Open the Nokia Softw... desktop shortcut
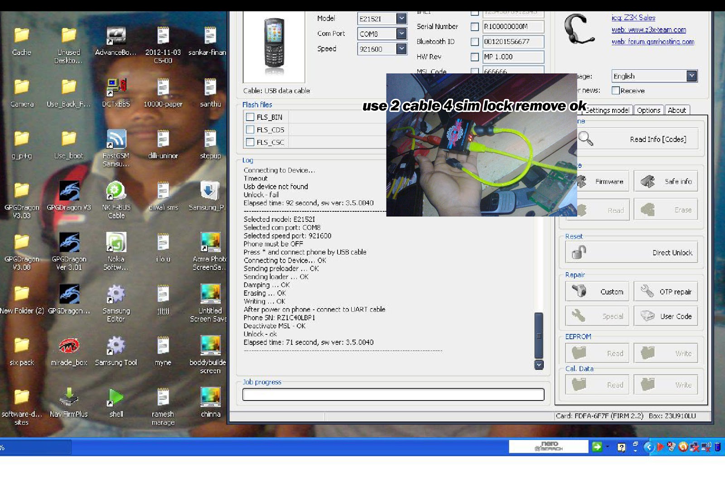 click(x=116, y=252)
